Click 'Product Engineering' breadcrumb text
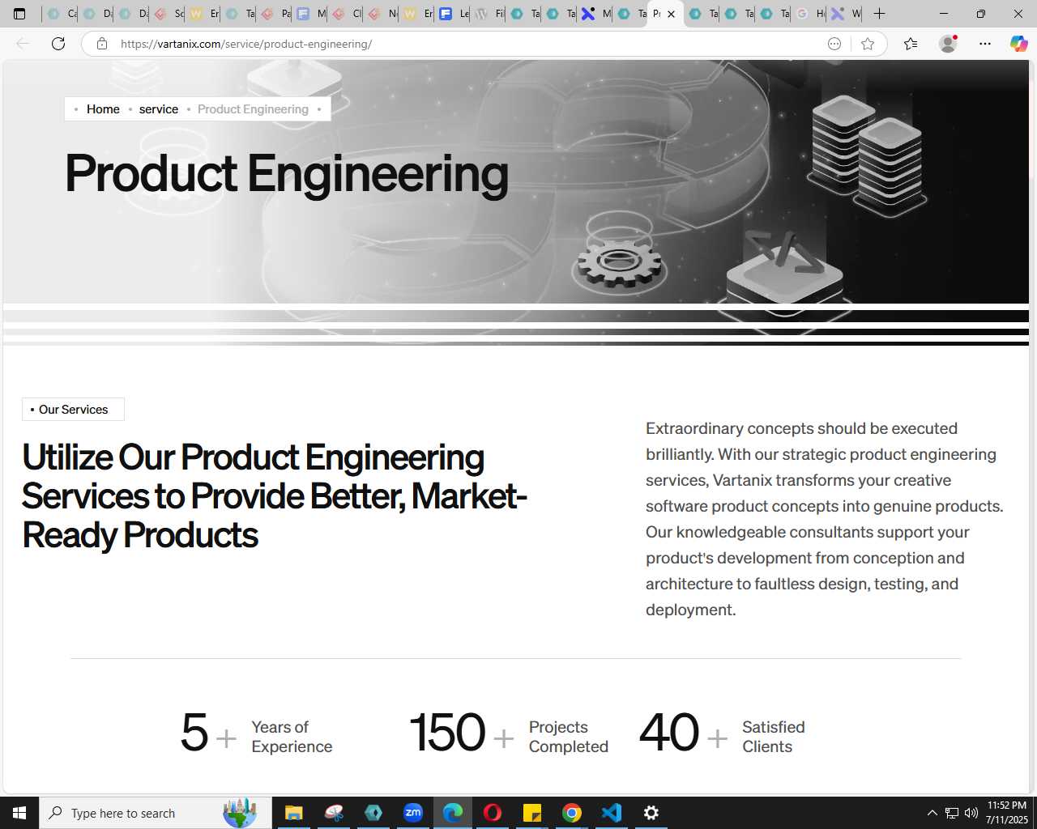This screenshot has height=829, width=1037. pyautogui.click(x=253, y=109)
